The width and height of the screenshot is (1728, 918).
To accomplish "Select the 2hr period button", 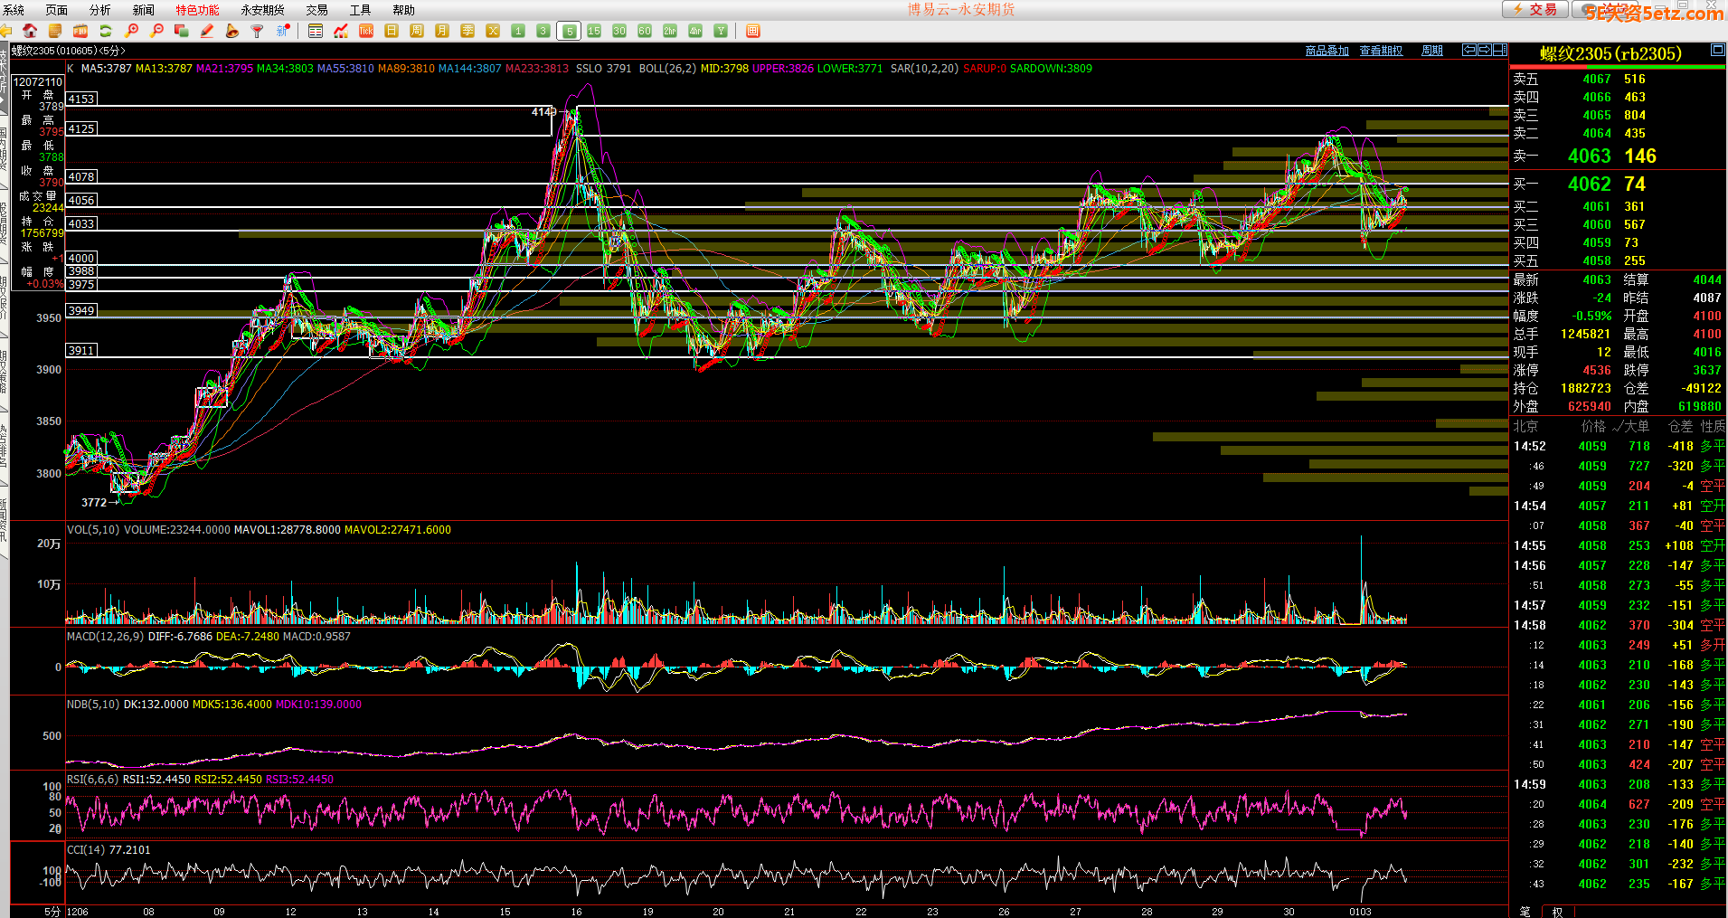I will [x=670, y=31].
